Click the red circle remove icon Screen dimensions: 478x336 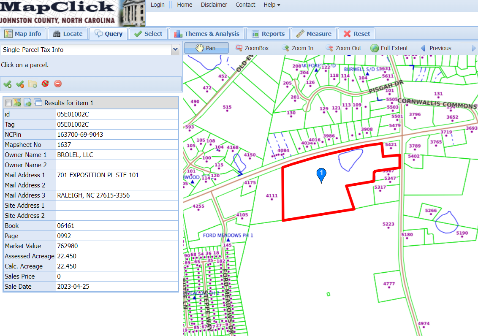[58, 84]
